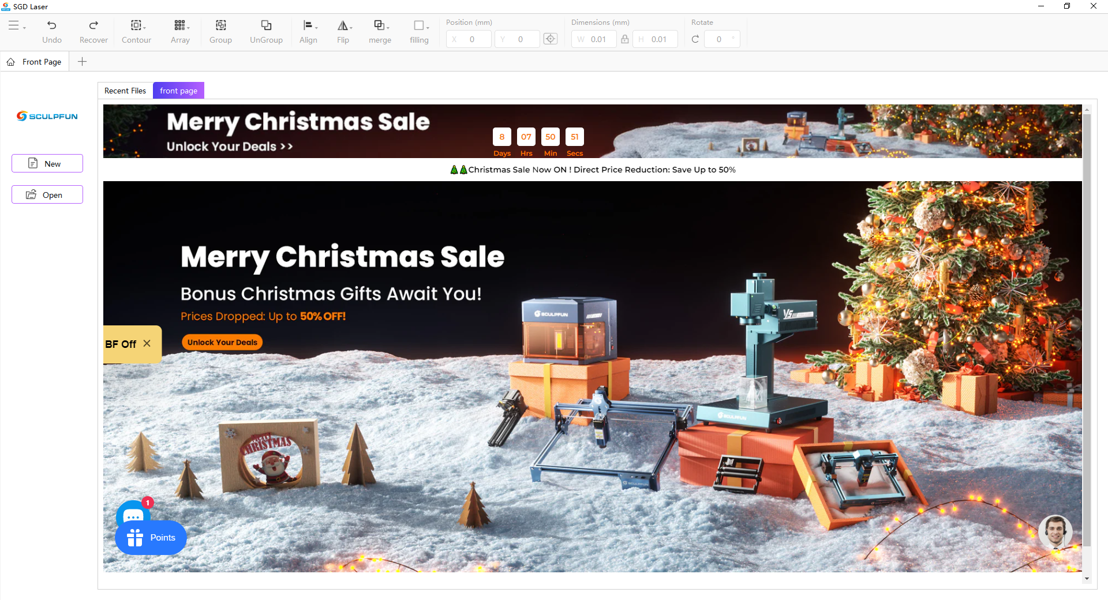Open the chat bubble with notification badge
Screen dimensions: 1108x600
[133, 512]
